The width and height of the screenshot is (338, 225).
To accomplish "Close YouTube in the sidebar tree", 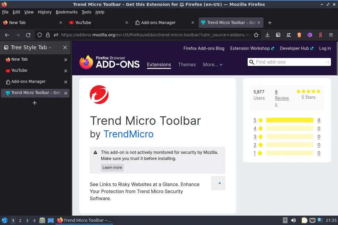I will click(66, 71).
